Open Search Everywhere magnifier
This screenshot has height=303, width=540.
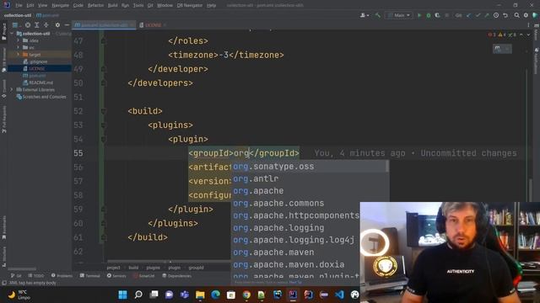517,15
